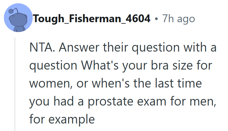Click the Snoo avatar of Tough_Fisherman_4604
The height and width of the screenshot is (131, 228).
[18, 19]
